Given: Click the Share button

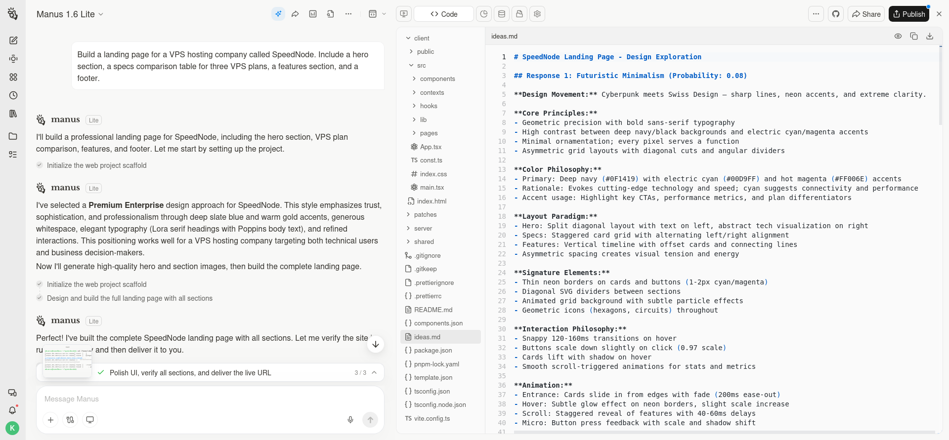Looking at the screenshot, I should [x=866, y=14].
